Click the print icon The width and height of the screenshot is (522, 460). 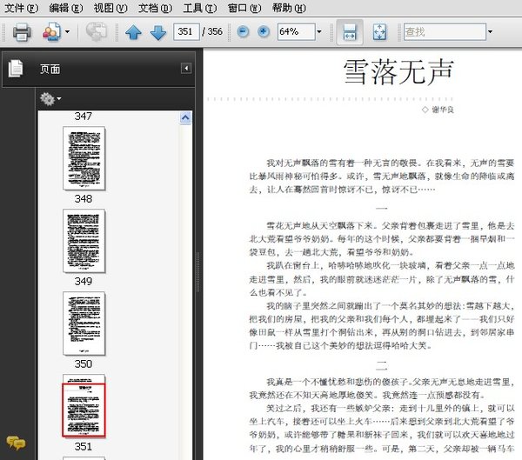pos(22,32)
